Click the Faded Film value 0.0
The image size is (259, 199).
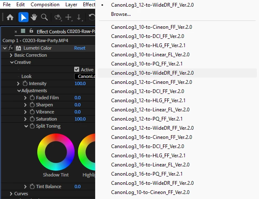coord(78,98)
